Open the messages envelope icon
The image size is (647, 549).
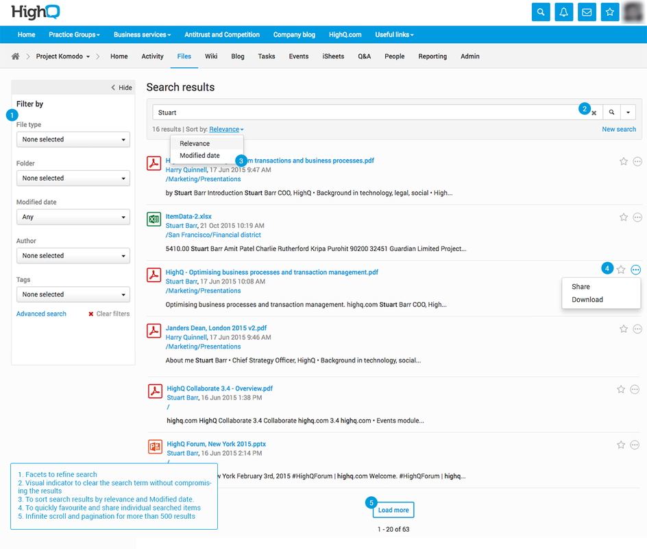click(587, 12)
